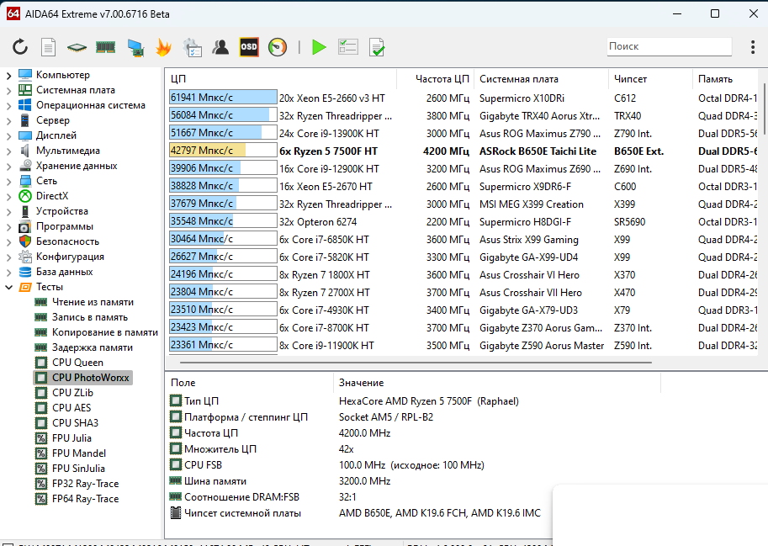Click into the Поиск search field
The width and height of the screenshot is (768, 546).
pos(669,46)
